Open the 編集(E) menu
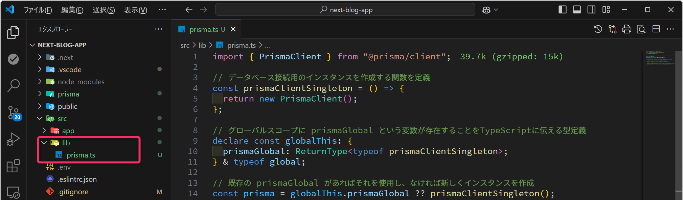The image size is (683, 200). coord(72,10)
